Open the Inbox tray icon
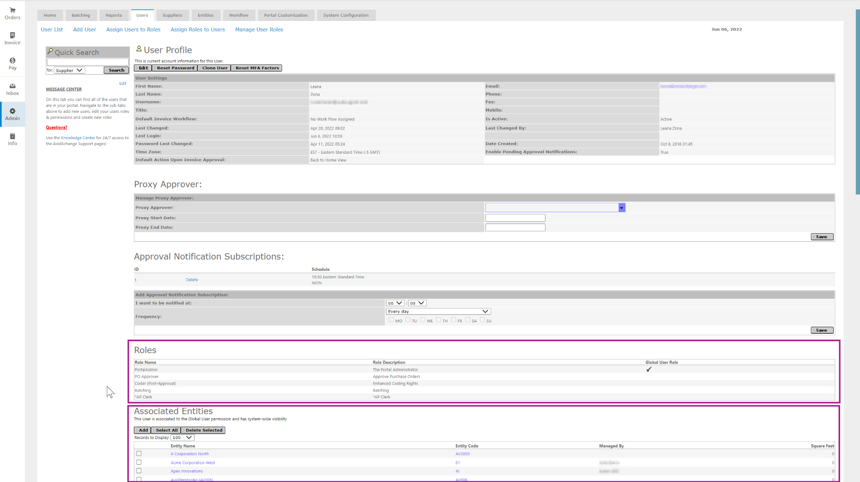The height and width of the screenshot is (482, 860). [12, 89]
